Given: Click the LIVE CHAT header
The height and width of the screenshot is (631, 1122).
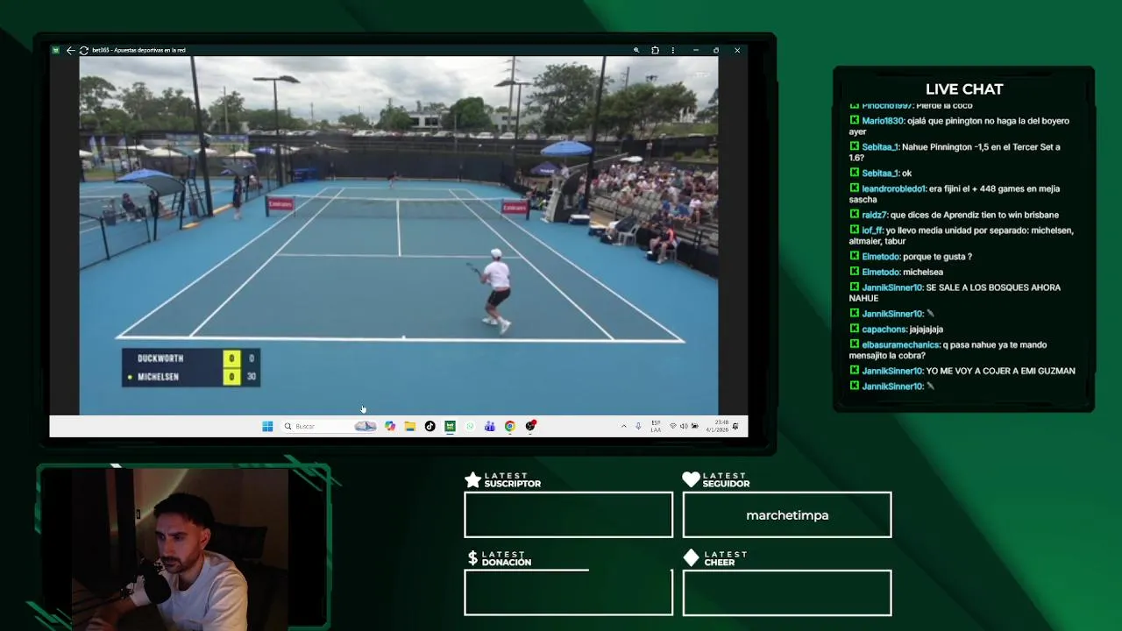Looking at the screenshot, I should pyautogui.click(x=964, y=89).
